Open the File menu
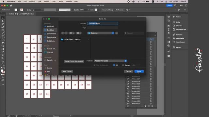The image size is (209, 117). tap(20, 1)
